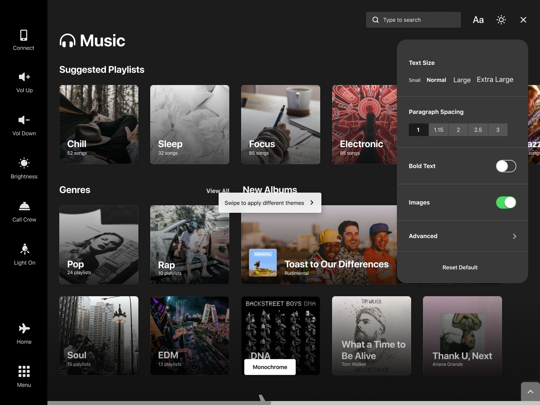Select Extra Large text size
The height and width of the screenshot is (405, 540).
[x=495, y=79]
